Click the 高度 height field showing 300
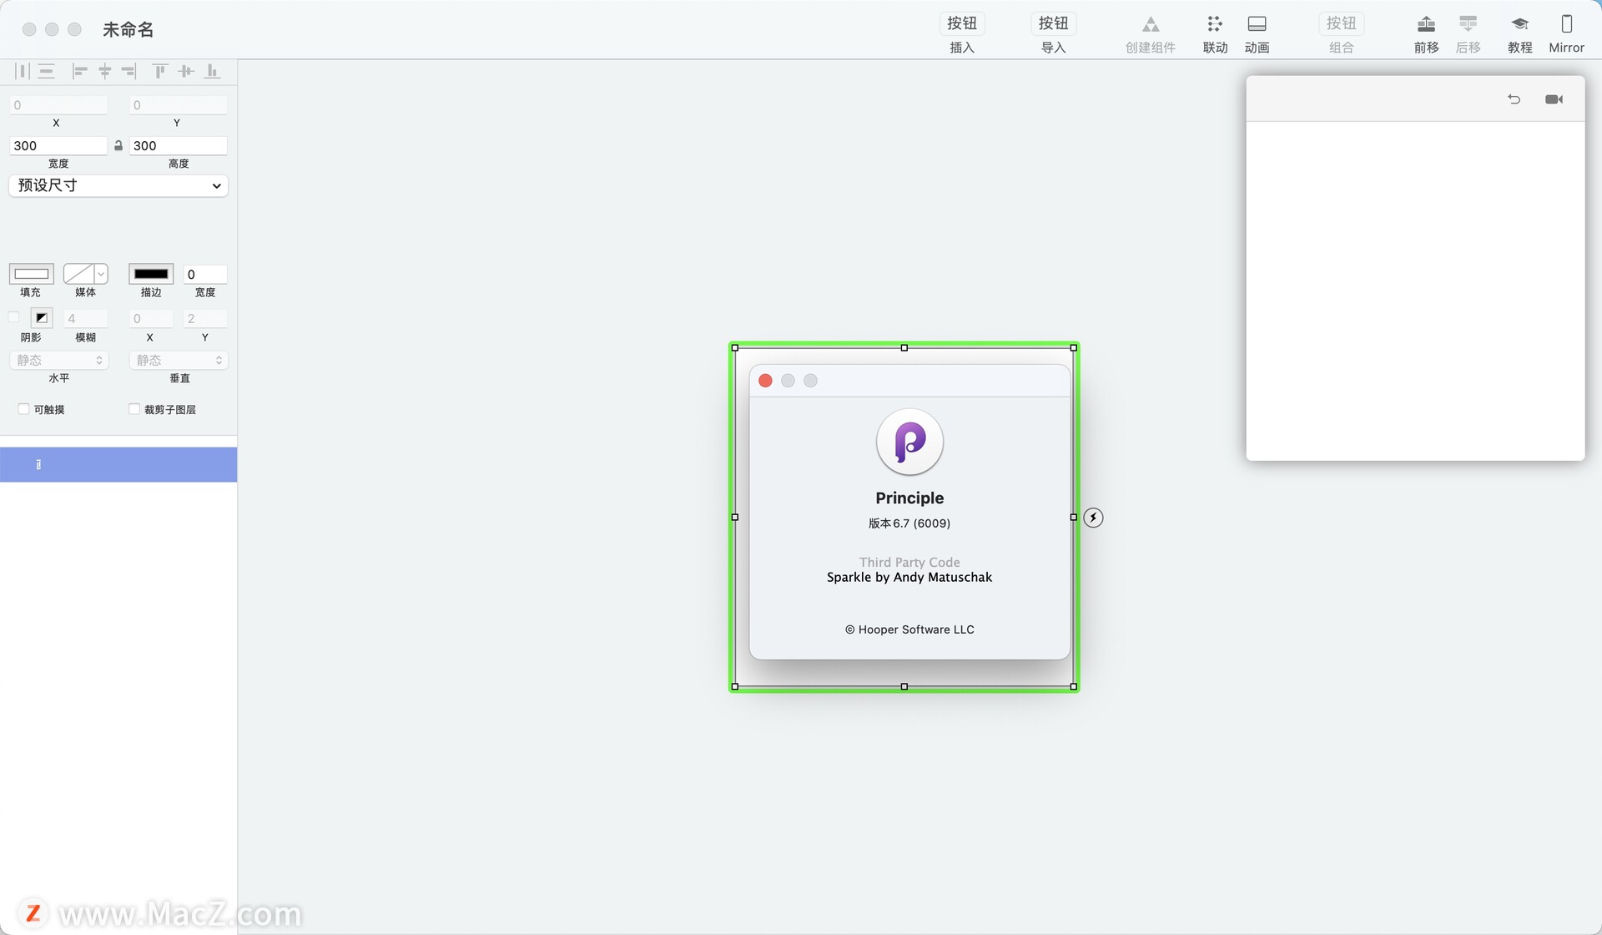Viewport: 1602px width, 935px height. [178, 146]
